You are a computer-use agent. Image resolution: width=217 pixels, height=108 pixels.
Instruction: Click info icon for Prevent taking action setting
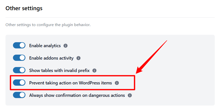[117, 83]
